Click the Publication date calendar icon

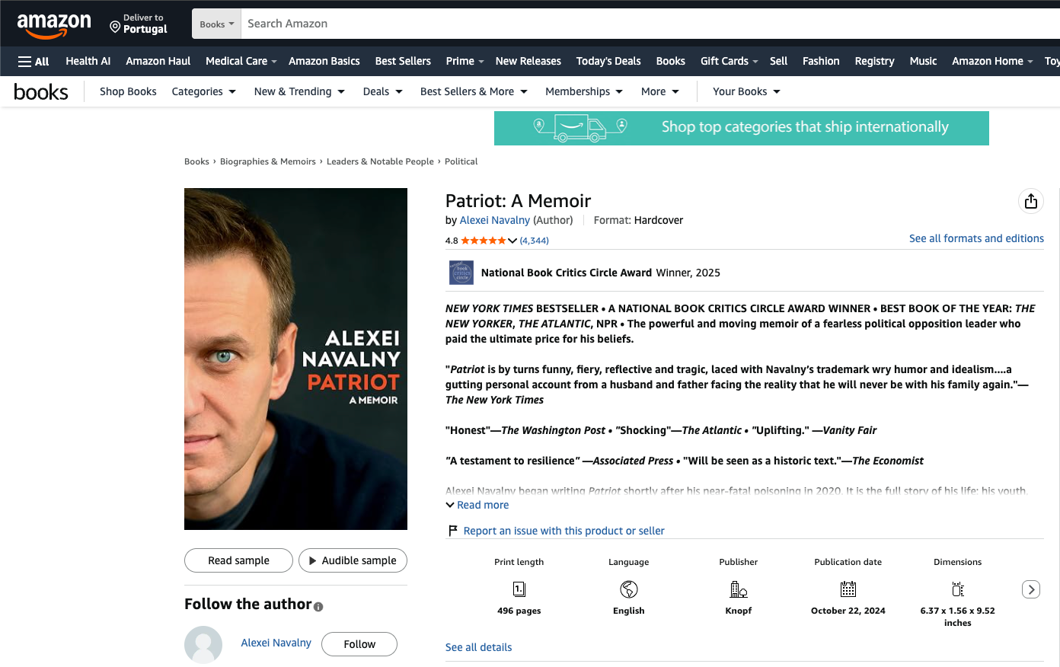(848, 589)
